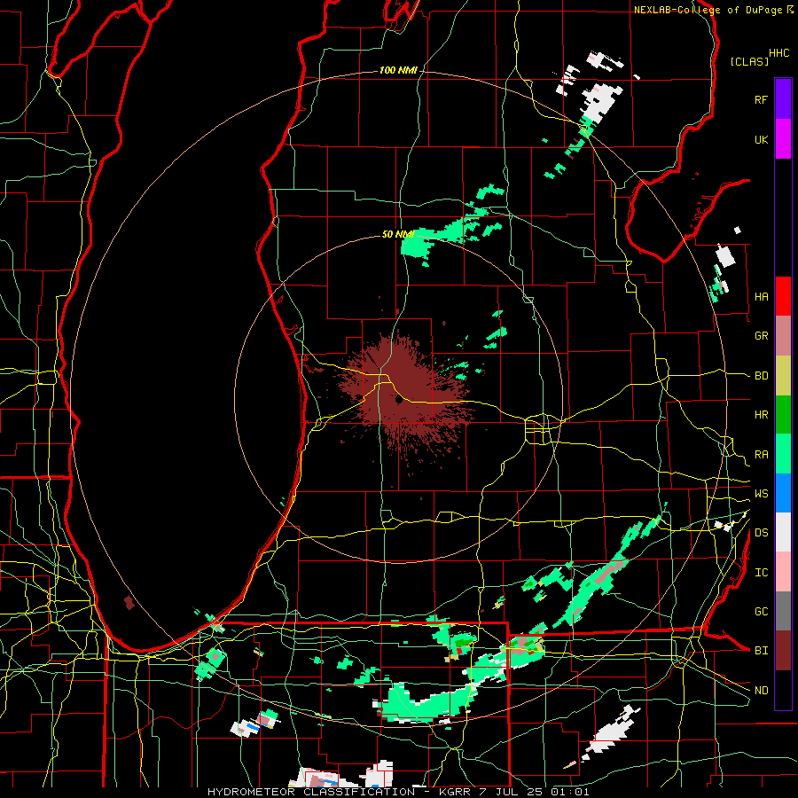Click the WS legend label
798x798 pixels.
pyautogui.click(x=761, y=493)
